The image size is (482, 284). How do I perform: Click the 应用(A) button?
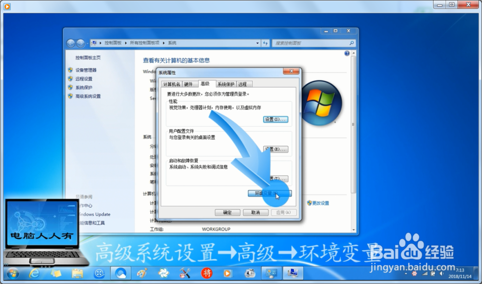284,212
